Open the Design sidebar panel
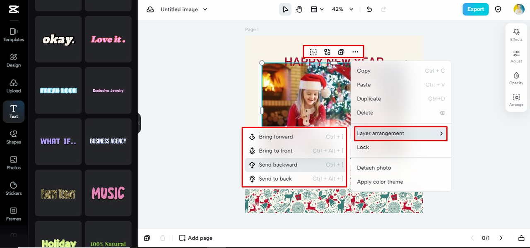This screenshot has width=530, height=248. click(x=14, y=60)
